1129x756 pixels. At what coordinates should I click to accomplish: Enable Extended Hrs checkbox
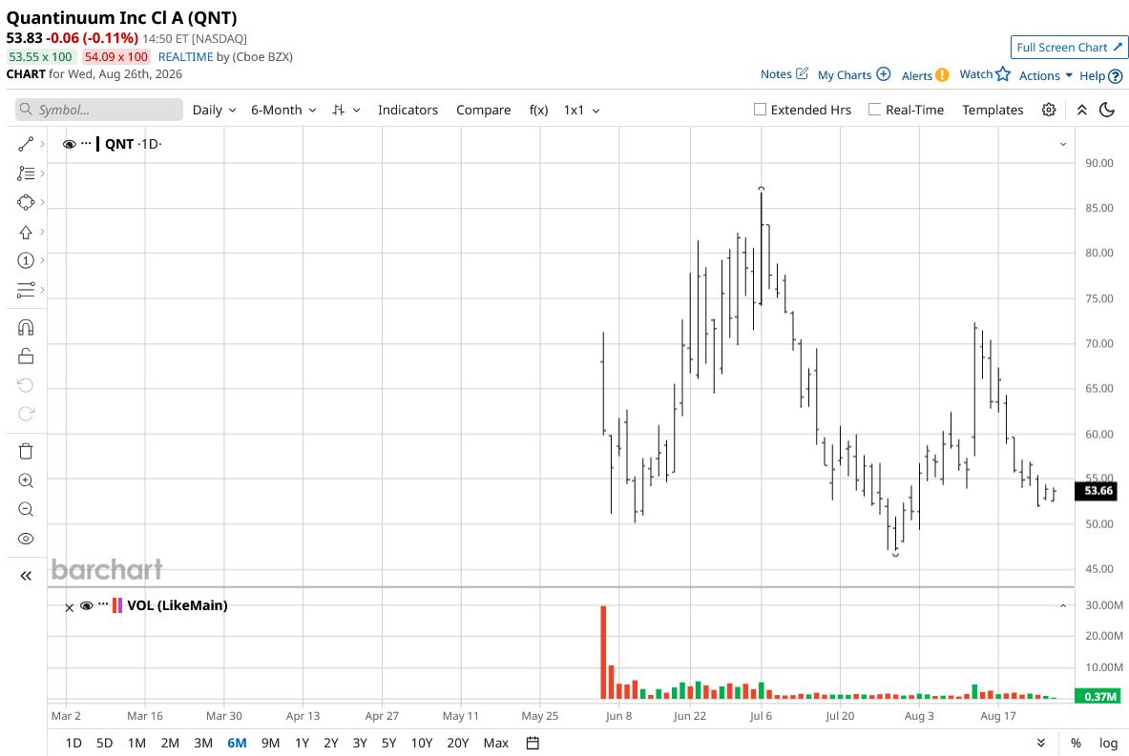coord(760,110)
